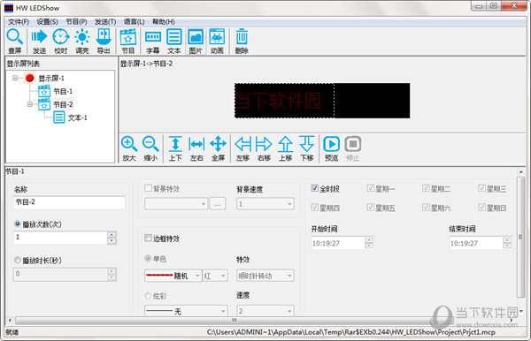This screenshot has height=341, width=531.
Task: Enable the 背景特效 checkbox
Action: [x=148, y=188]
